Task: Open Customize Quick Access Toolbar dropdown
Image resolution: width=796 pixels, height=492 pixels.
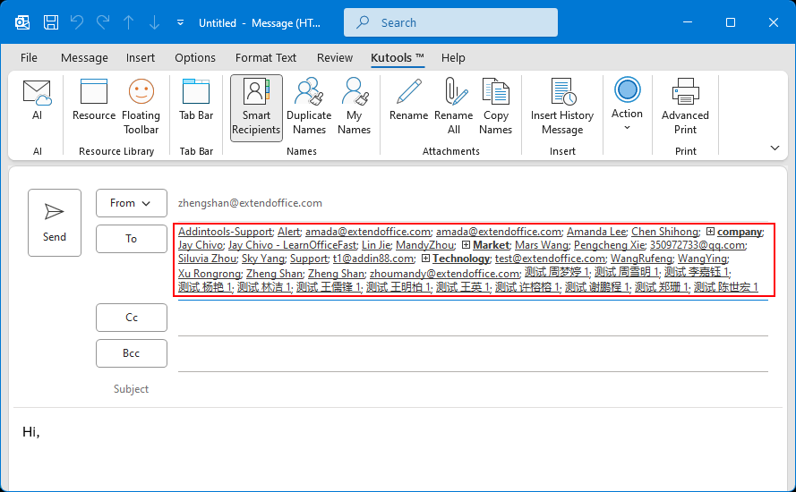Action: pyautogui.click(x=180, y=23)
